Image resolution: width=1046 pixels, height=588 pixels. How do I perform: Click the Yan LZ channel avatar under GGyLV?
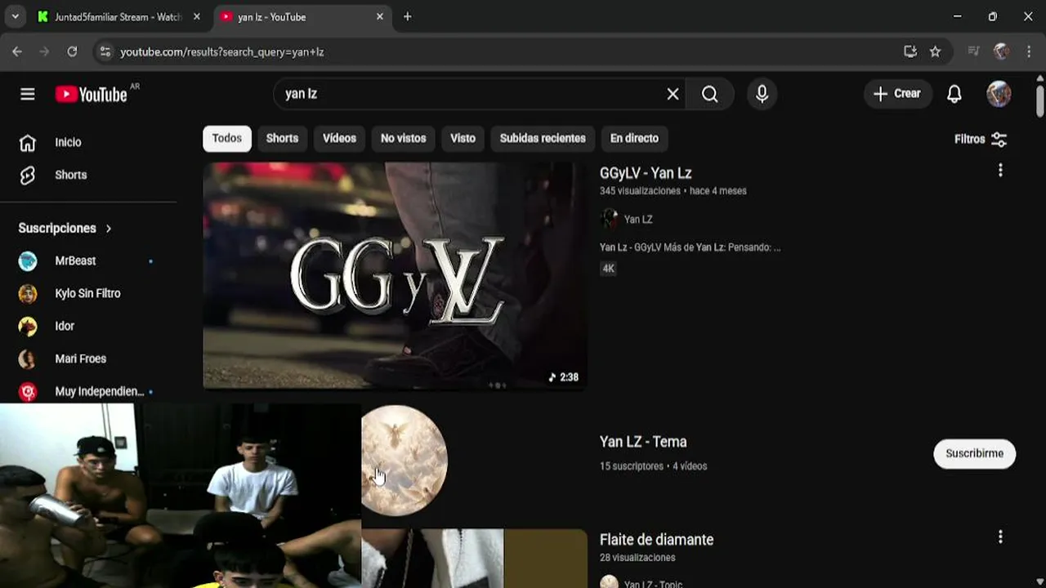[609, 219]
